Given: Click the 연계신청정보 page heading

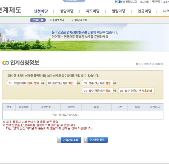Looking at the screenshot, I should click(x=25, y=63).
